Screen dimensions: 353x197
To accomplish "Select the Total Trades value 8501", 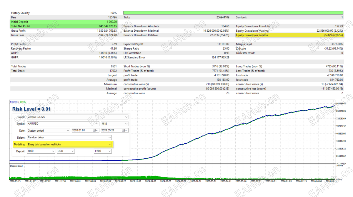I will 114,66.
